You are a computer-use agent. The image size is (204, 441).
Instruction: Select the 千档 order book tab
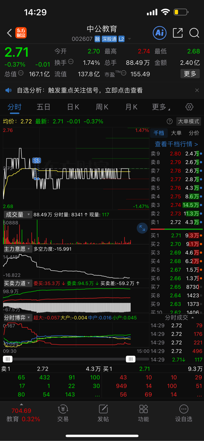coord(159,133)
